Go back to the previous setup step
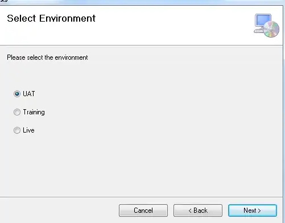285x223 pixels. [x=198, y=210]
